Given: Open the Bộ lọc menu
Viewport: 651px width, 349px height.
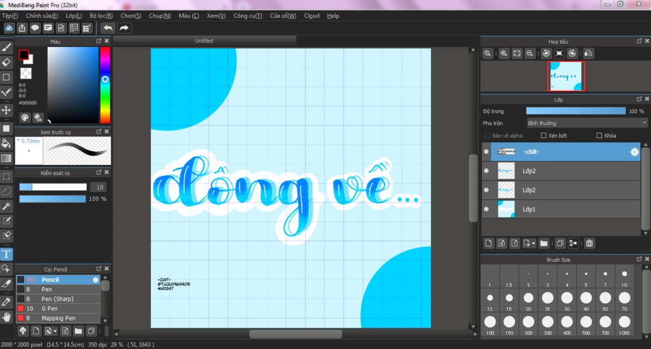Looking at the screenshot, I should click(x=101, y=16).
